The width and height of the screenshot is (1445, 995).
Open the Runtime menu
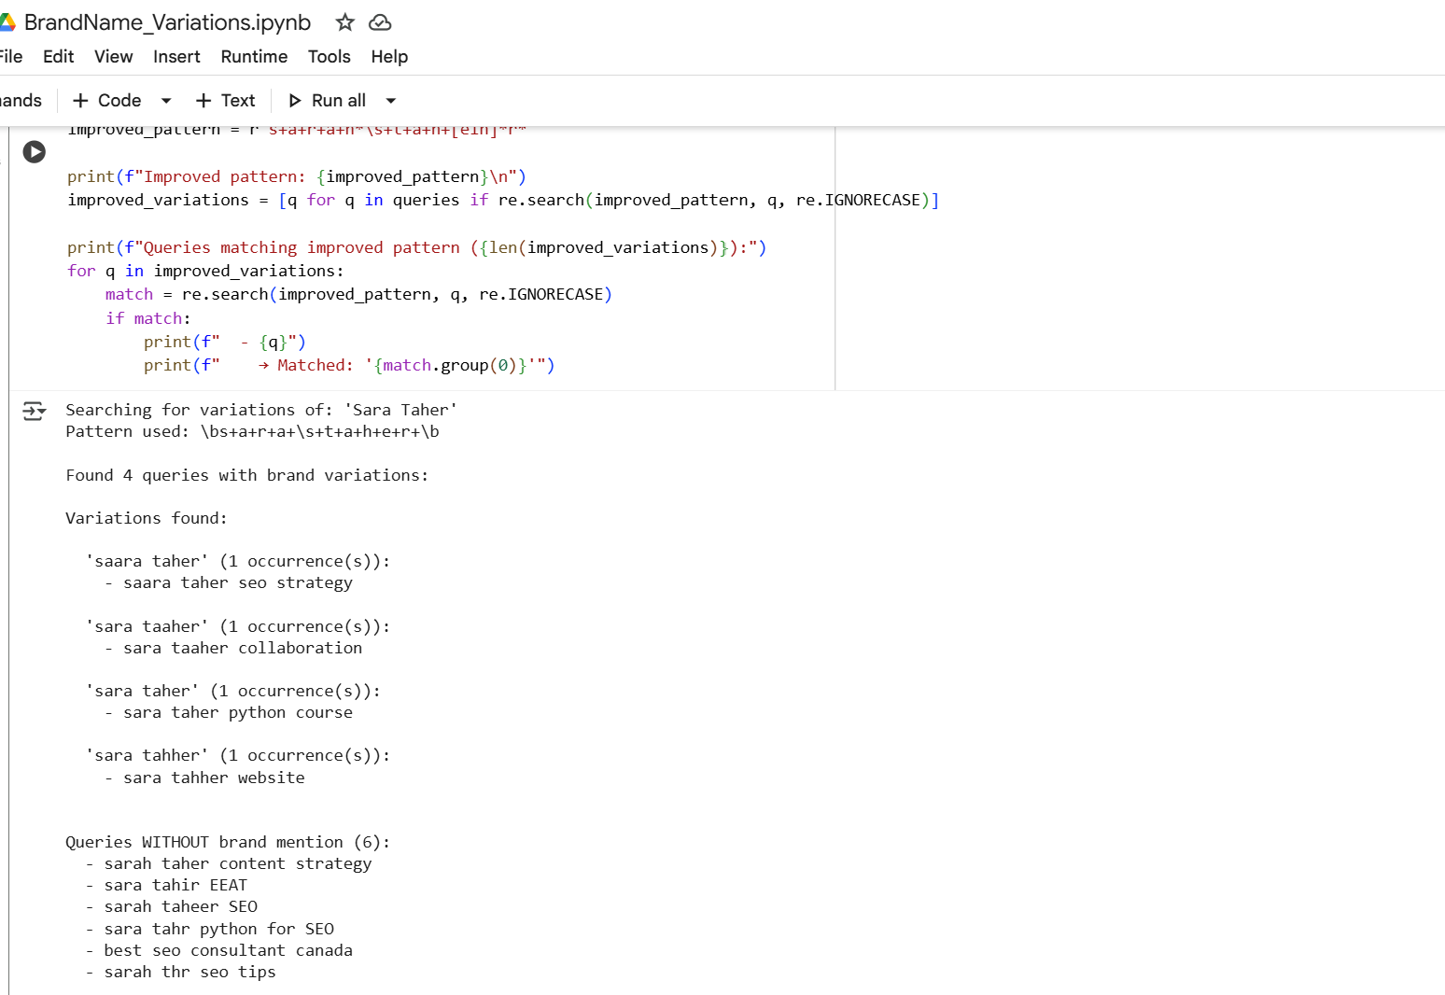point(254,57)
